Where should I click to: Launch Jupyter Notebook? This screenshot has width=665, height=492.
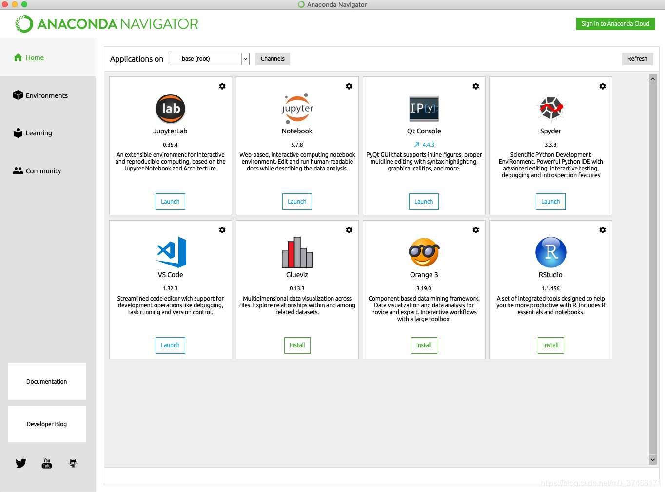[297, 202]
